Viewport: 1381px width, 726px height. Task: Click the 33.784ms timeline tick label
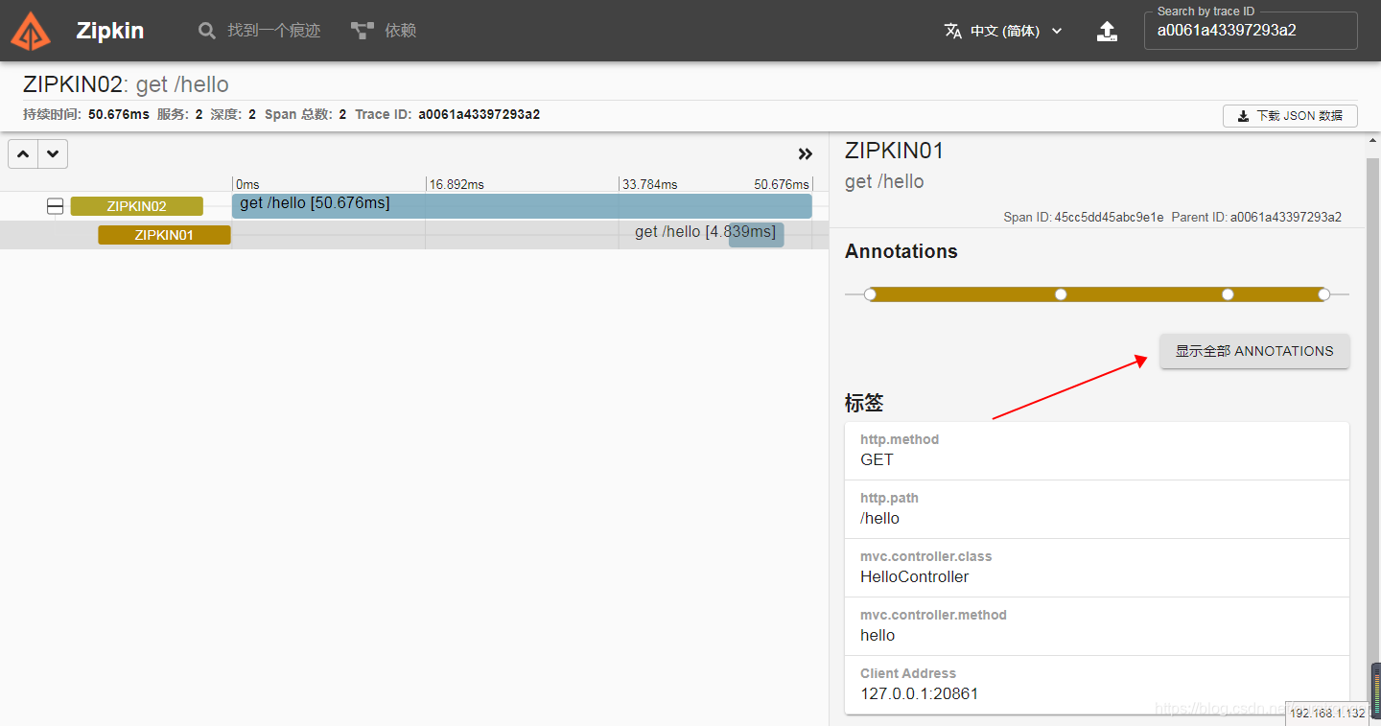pos(649,184)
